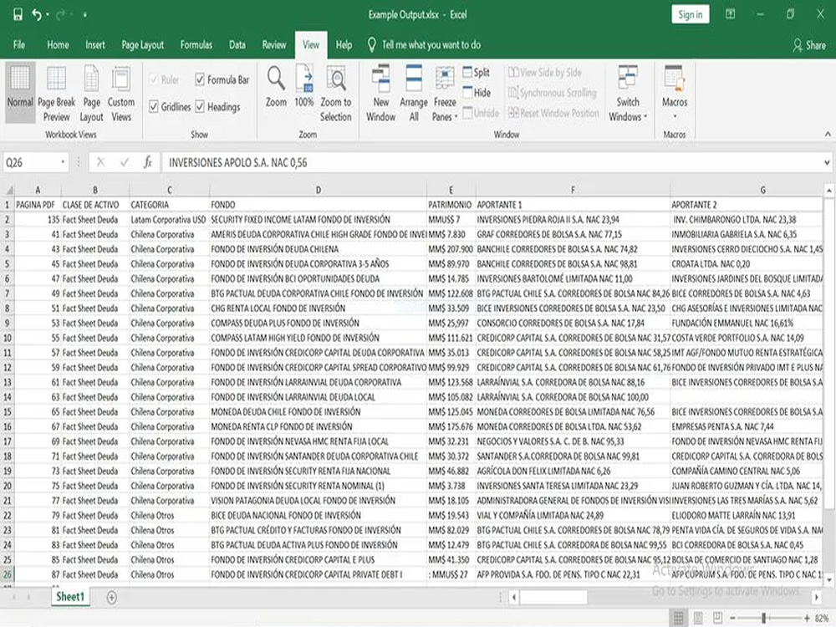Select cell 'EMPRESAS PENTA S.A. NAC 7,44'
Viewport: 836px width, 627px height.
747,426
